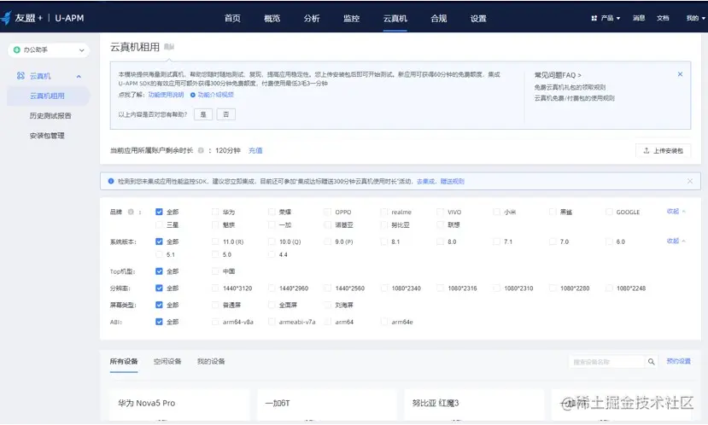Check the 华为 brand checkbox
The image size is (708, 425).
pyautogui.click(x=215, y=212)
